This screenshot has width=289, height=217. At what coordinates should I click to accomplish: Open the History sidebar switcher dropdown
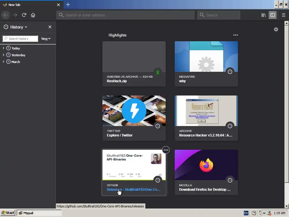coord(16,27)
